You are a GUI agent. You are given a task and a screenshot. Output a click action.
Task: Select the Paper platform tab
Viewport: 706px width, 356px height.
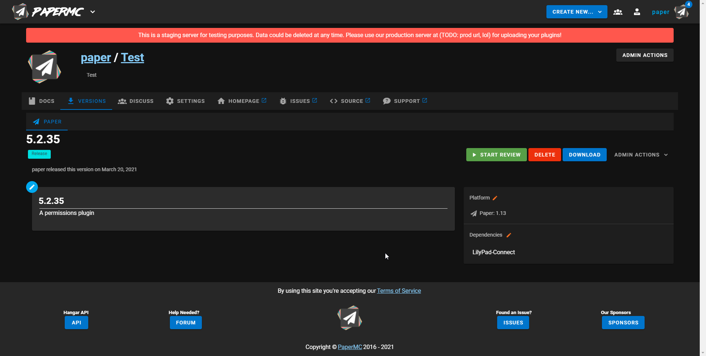click(x=47, y=122)
